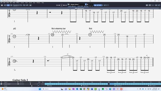Open the File menu

pos(2,3)
